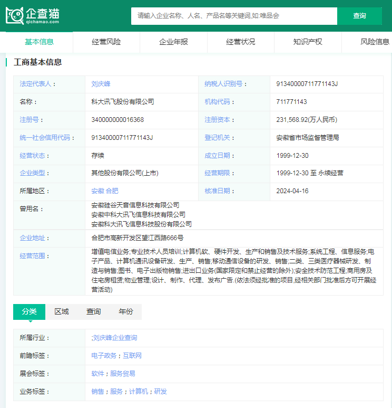Click the 企查猫 cat logo icon
Image resolution: width=392 pixels, height=408 pixels.
pyautogui.click(x=15, y=15)
